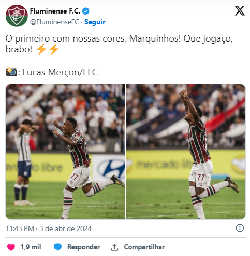
Task: Open the 3 de abr de 2024 date
Action: point(65,228)
